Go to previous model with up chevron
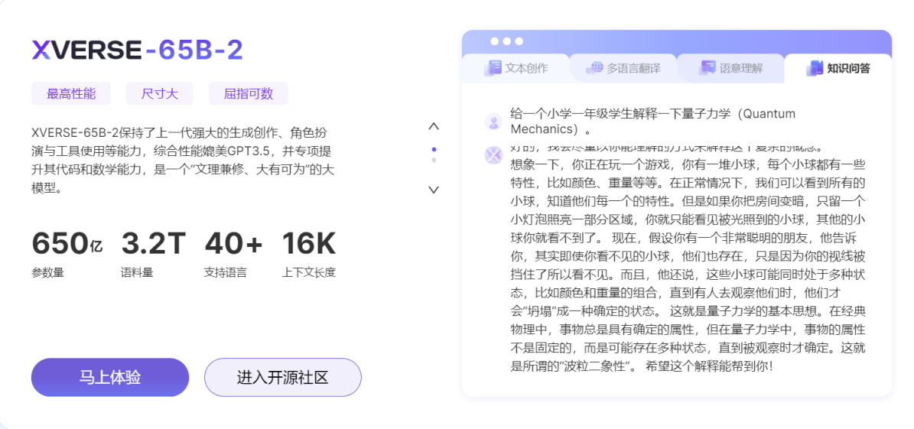Image resolution: width=914 pixels, height=429 pixels. 434,126
